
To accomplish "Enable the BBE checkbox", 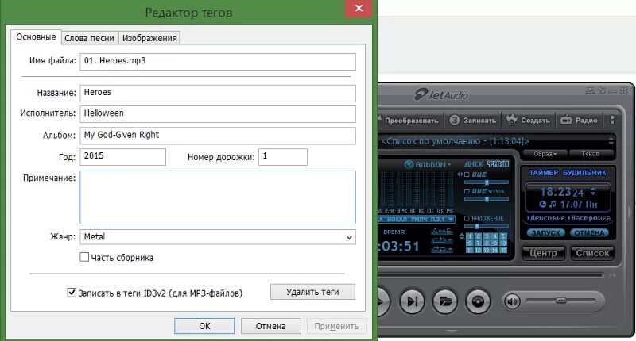I will pyautogui.click(x=467, y=174).
